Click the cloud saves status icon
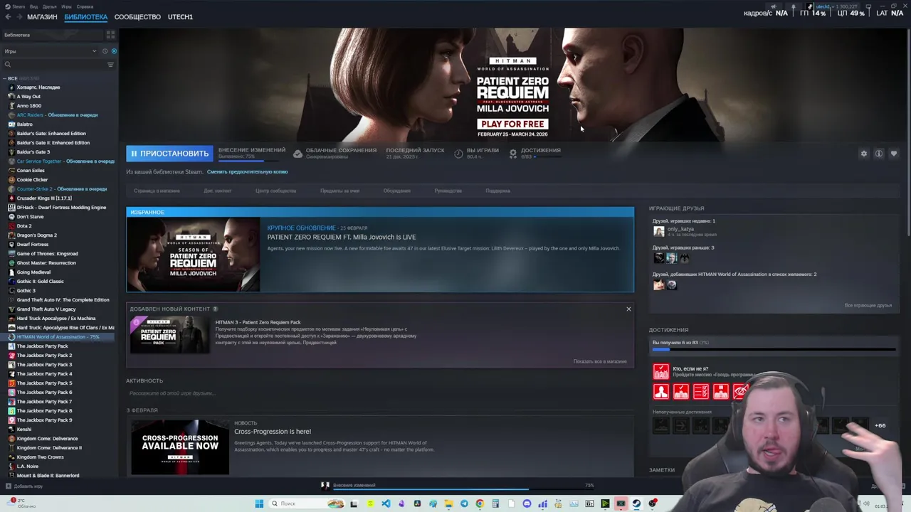The image size is (911, 512). 297,154
